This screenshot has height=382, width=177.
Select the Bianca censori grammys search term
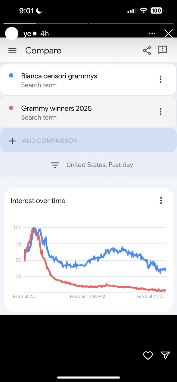pos(59,76)
